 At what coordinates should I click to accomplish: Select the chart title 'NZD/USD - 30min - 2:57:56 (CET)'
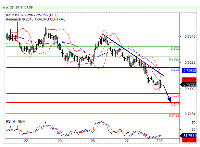click(31, 15)
